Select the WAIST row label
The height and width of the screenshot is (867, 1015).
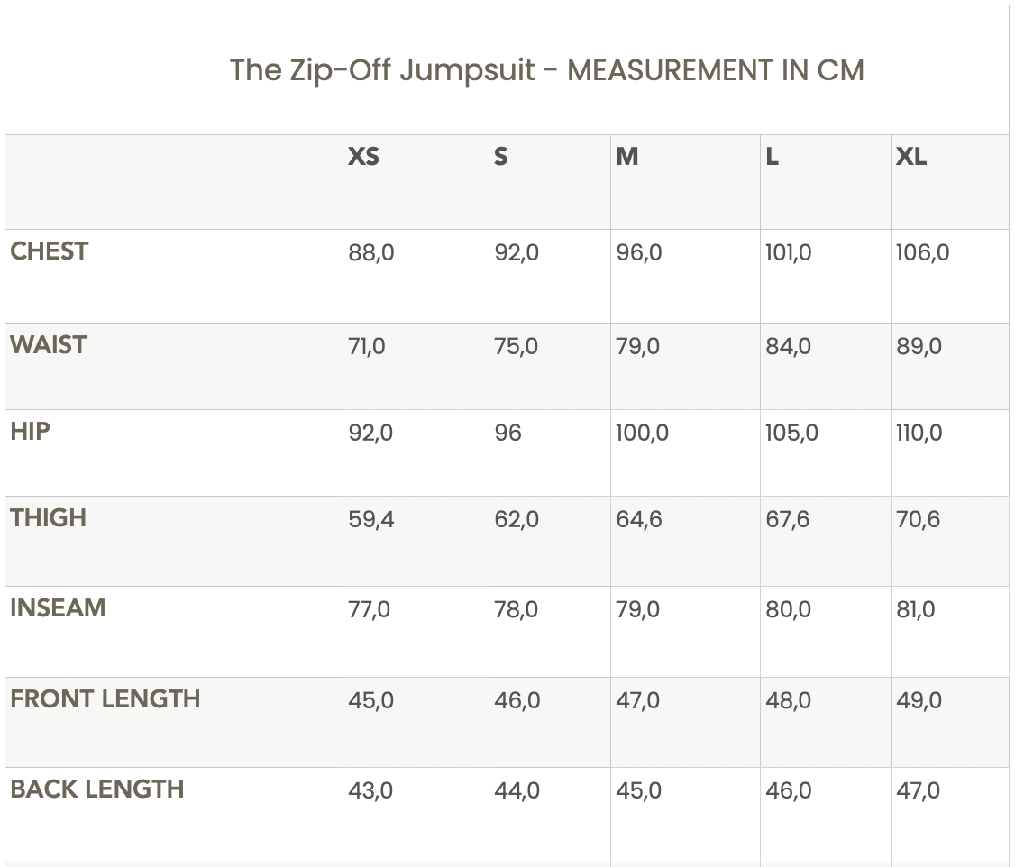pos(49,345)
